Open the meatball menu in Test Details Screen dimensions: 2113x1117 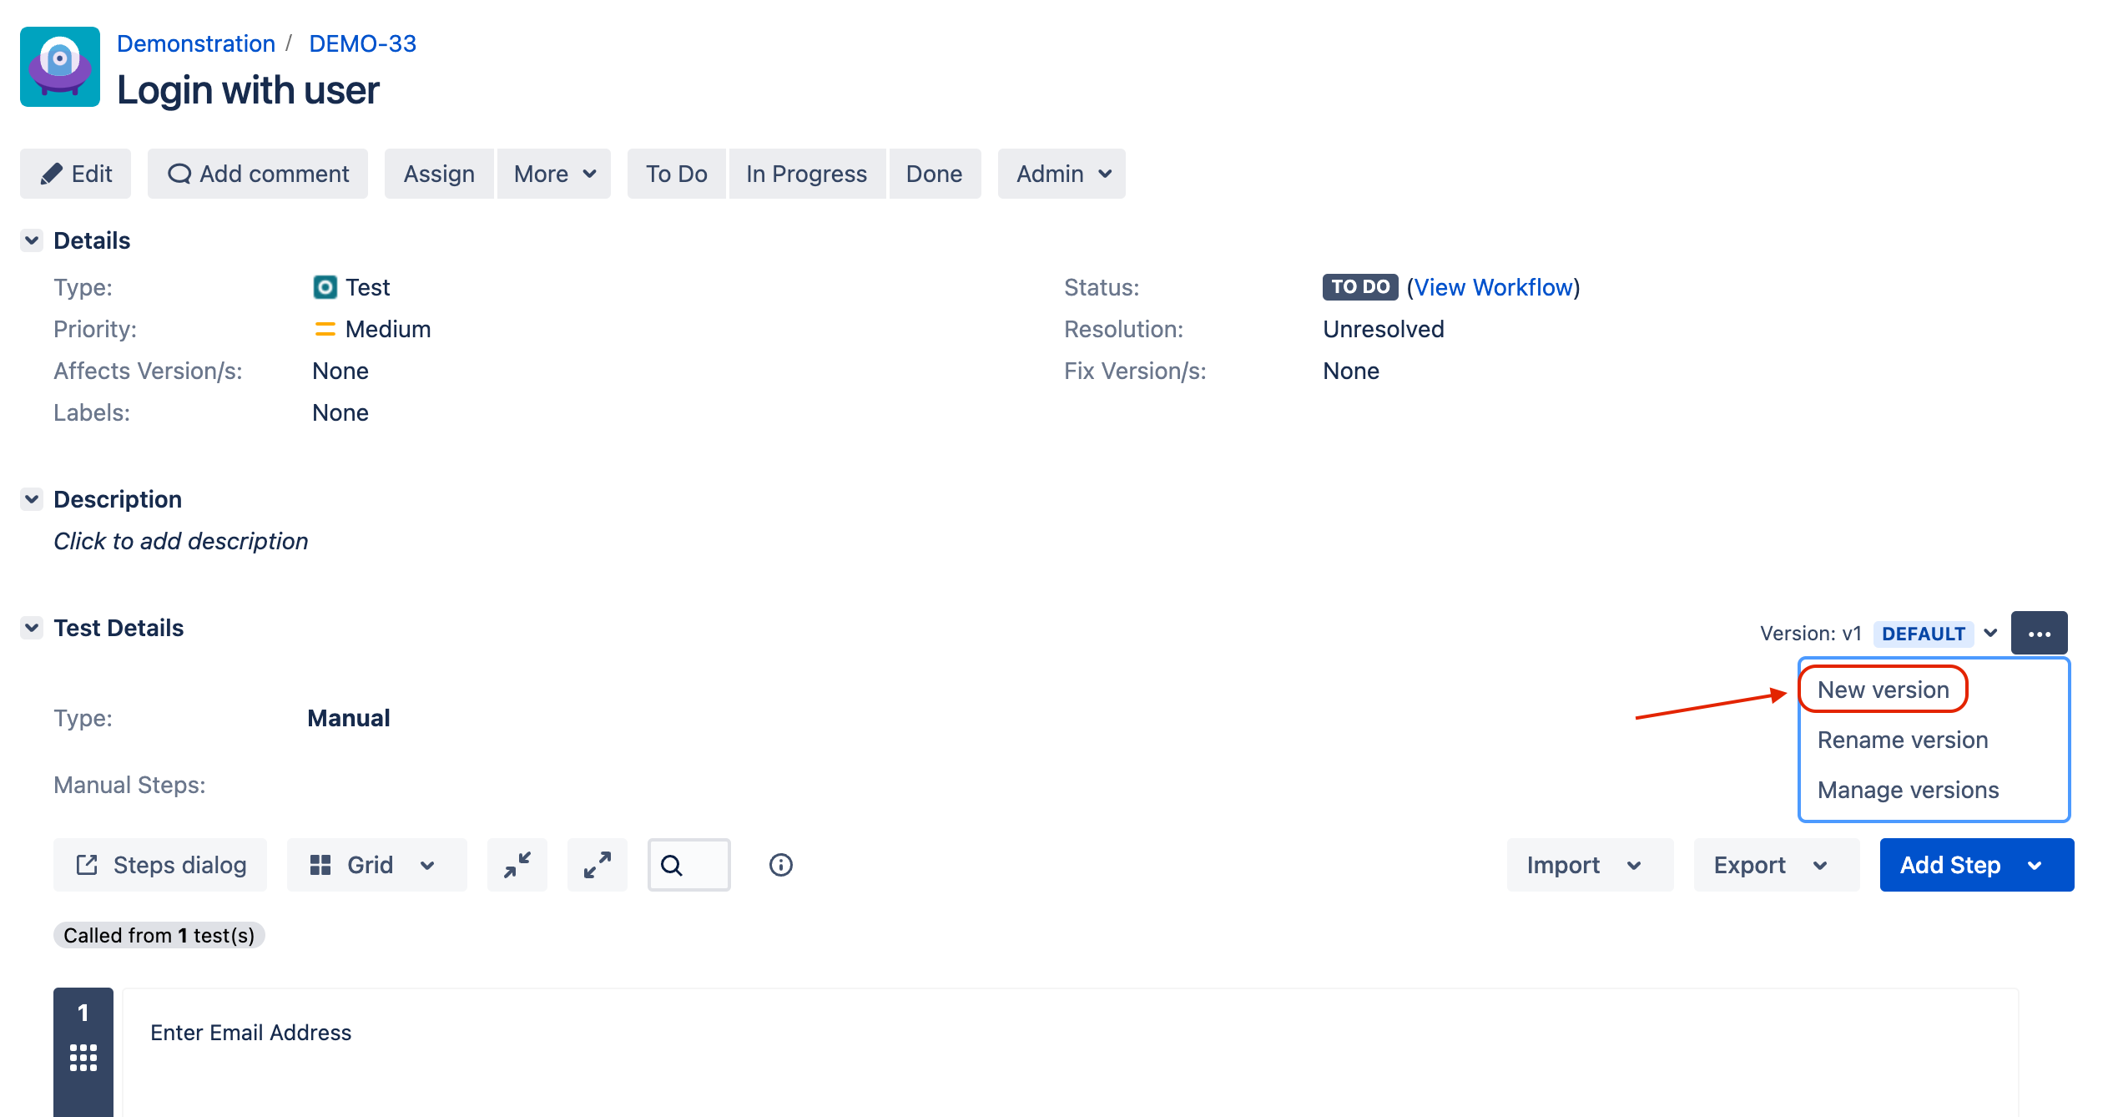coord(2040,633)
